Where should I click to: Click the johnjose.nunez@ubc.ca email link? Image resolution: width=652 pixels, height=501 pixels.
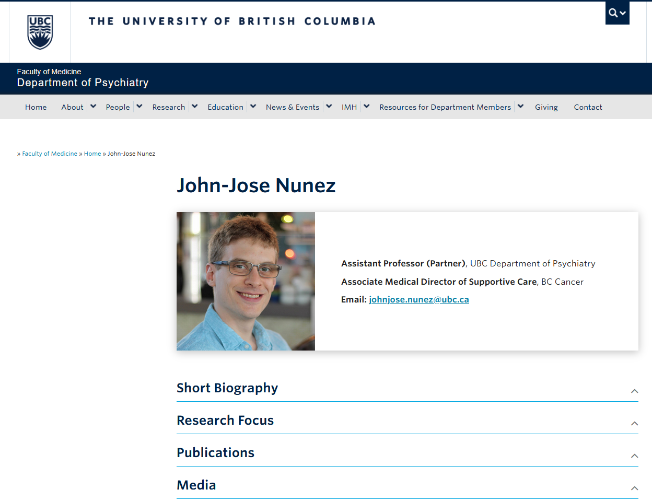coord(419,299)
